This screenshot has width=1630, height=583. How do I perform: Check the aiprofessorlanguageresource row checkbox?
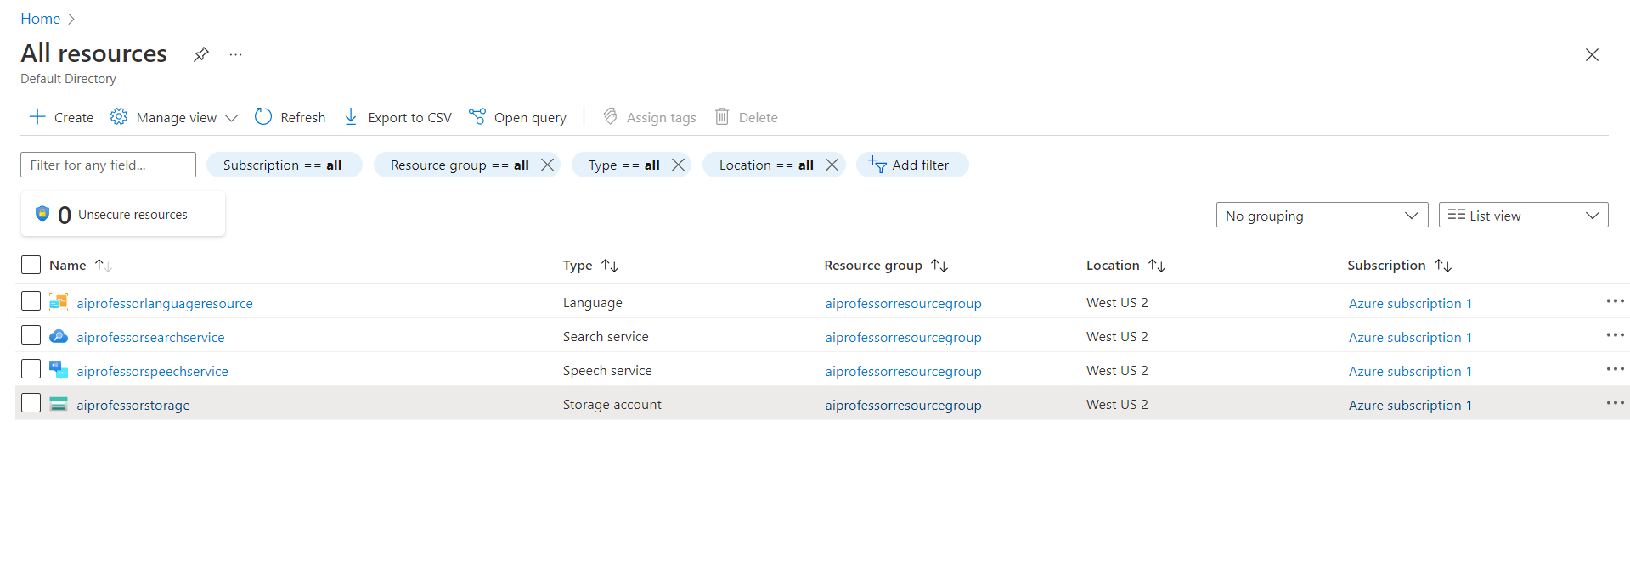coord(31,301)
